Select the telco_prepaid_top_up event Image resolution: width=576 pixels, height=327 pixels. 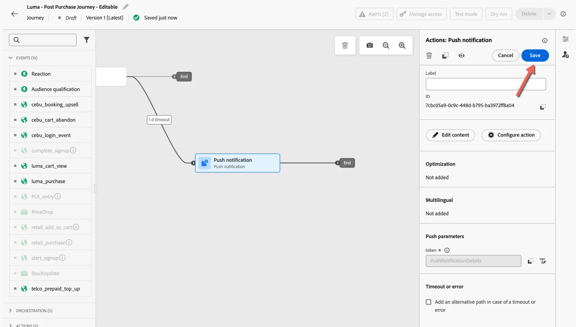50,289
